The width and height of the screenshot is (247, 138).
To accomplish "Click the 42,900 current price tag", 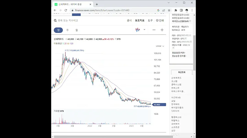I will coord(159,105).
